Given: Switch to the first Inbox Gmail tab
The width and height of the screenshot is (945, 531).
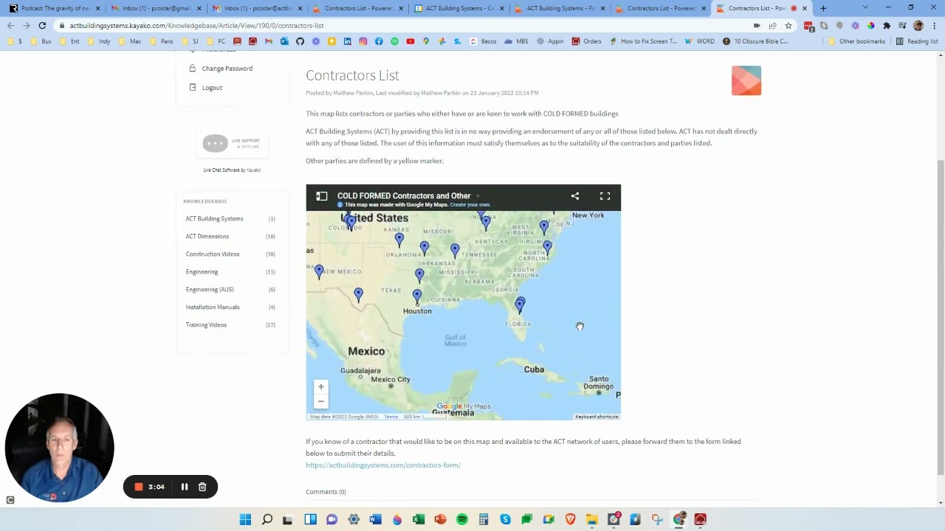Looking at the screenshot, I should [x=155, y=8].
